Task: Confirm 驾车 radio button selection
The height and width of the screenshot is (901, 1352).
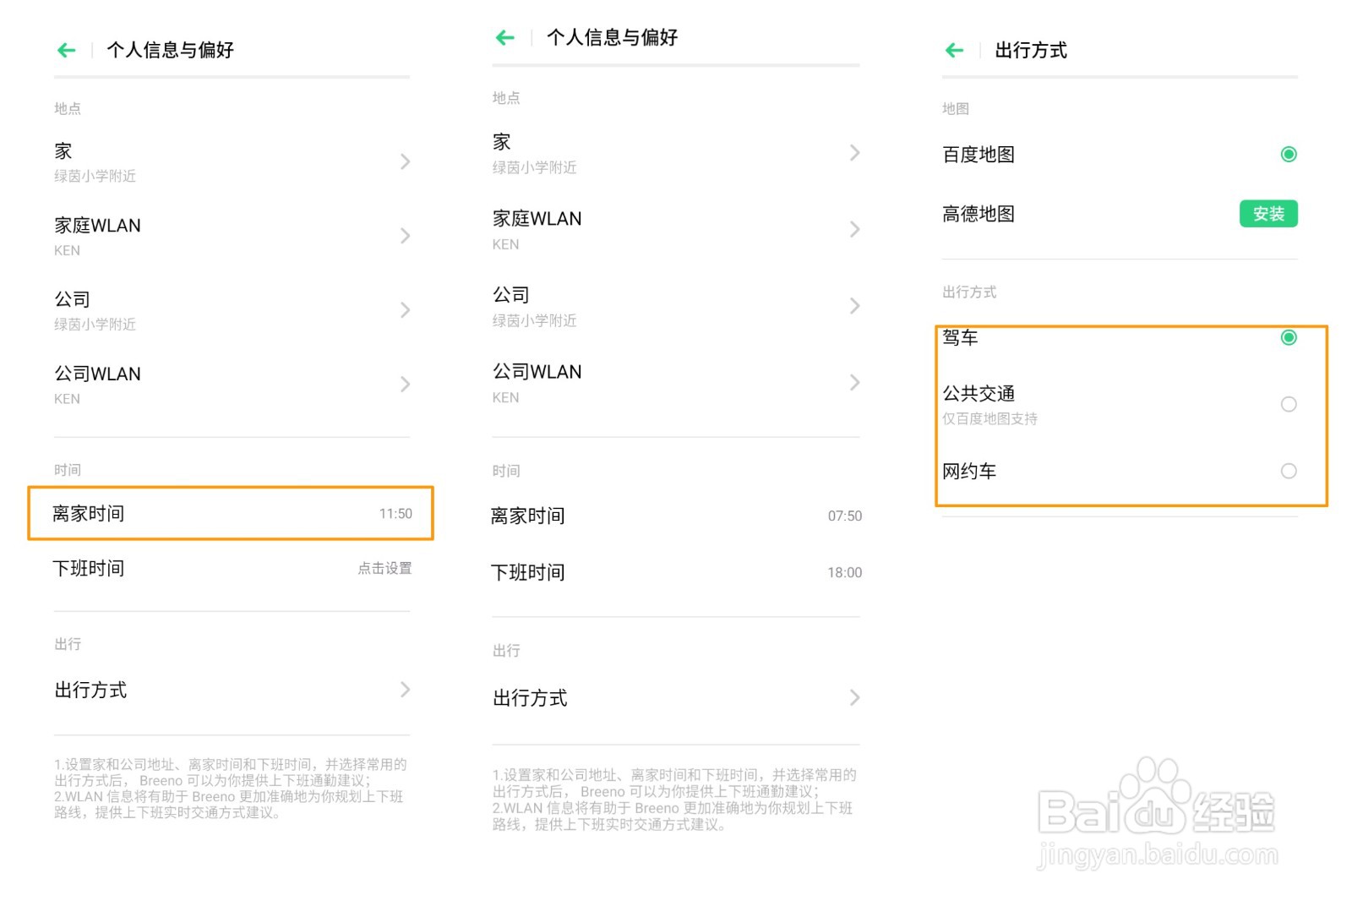Action: [1288, 337]
